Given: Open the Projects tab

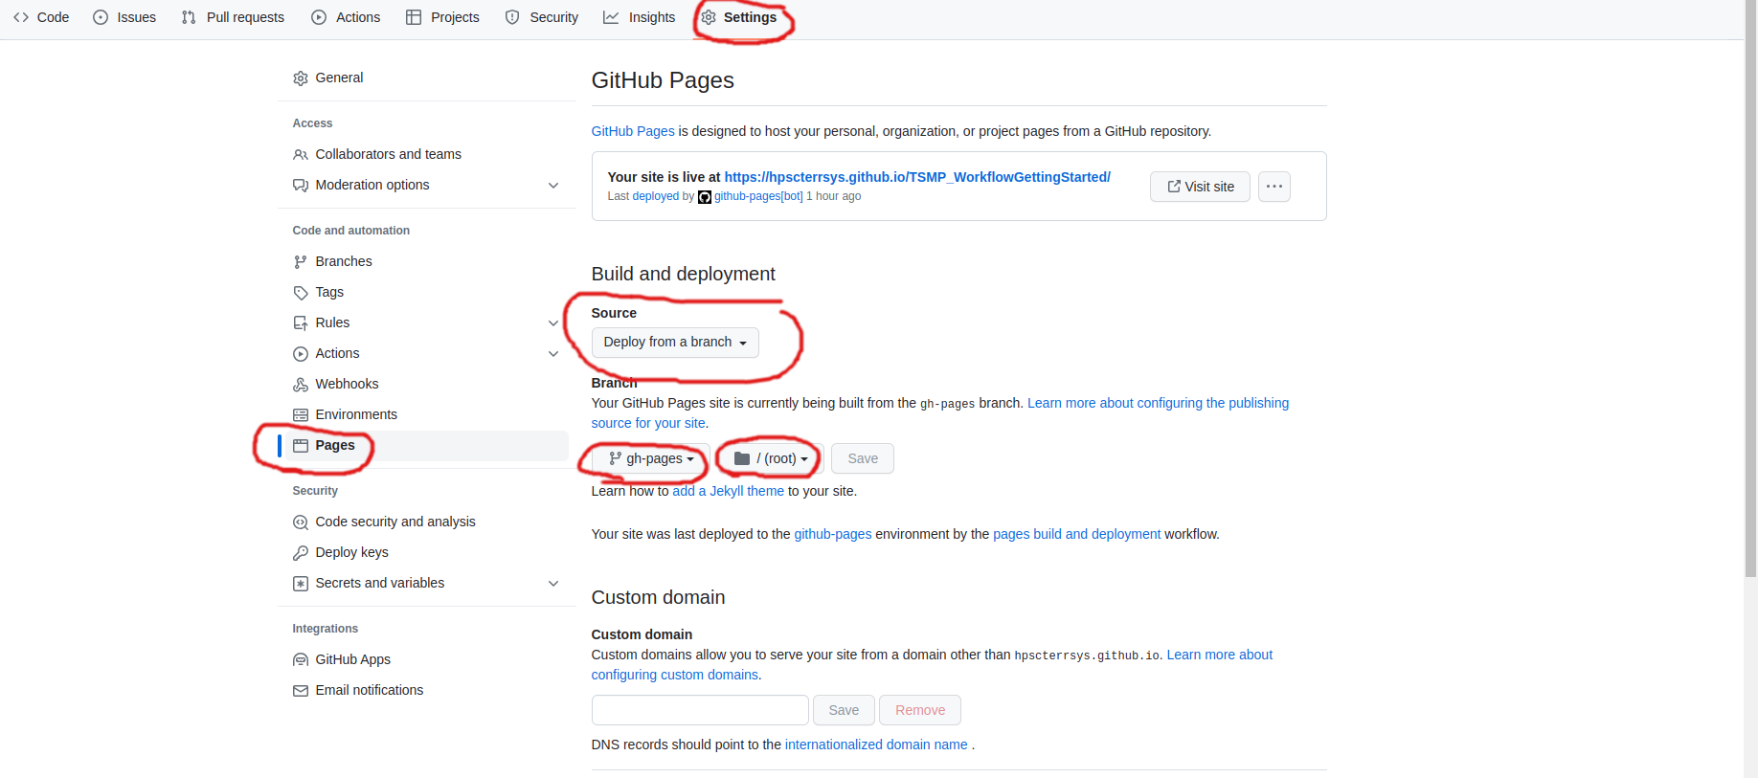Looking at the screenshot, I should click(442, 17).
